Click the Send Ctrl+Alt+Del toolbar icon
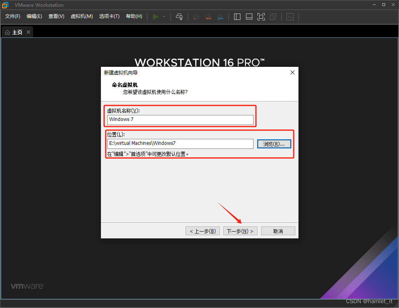Image resolution: width=399 pixels, height=308 pixels. pos(179,17)
